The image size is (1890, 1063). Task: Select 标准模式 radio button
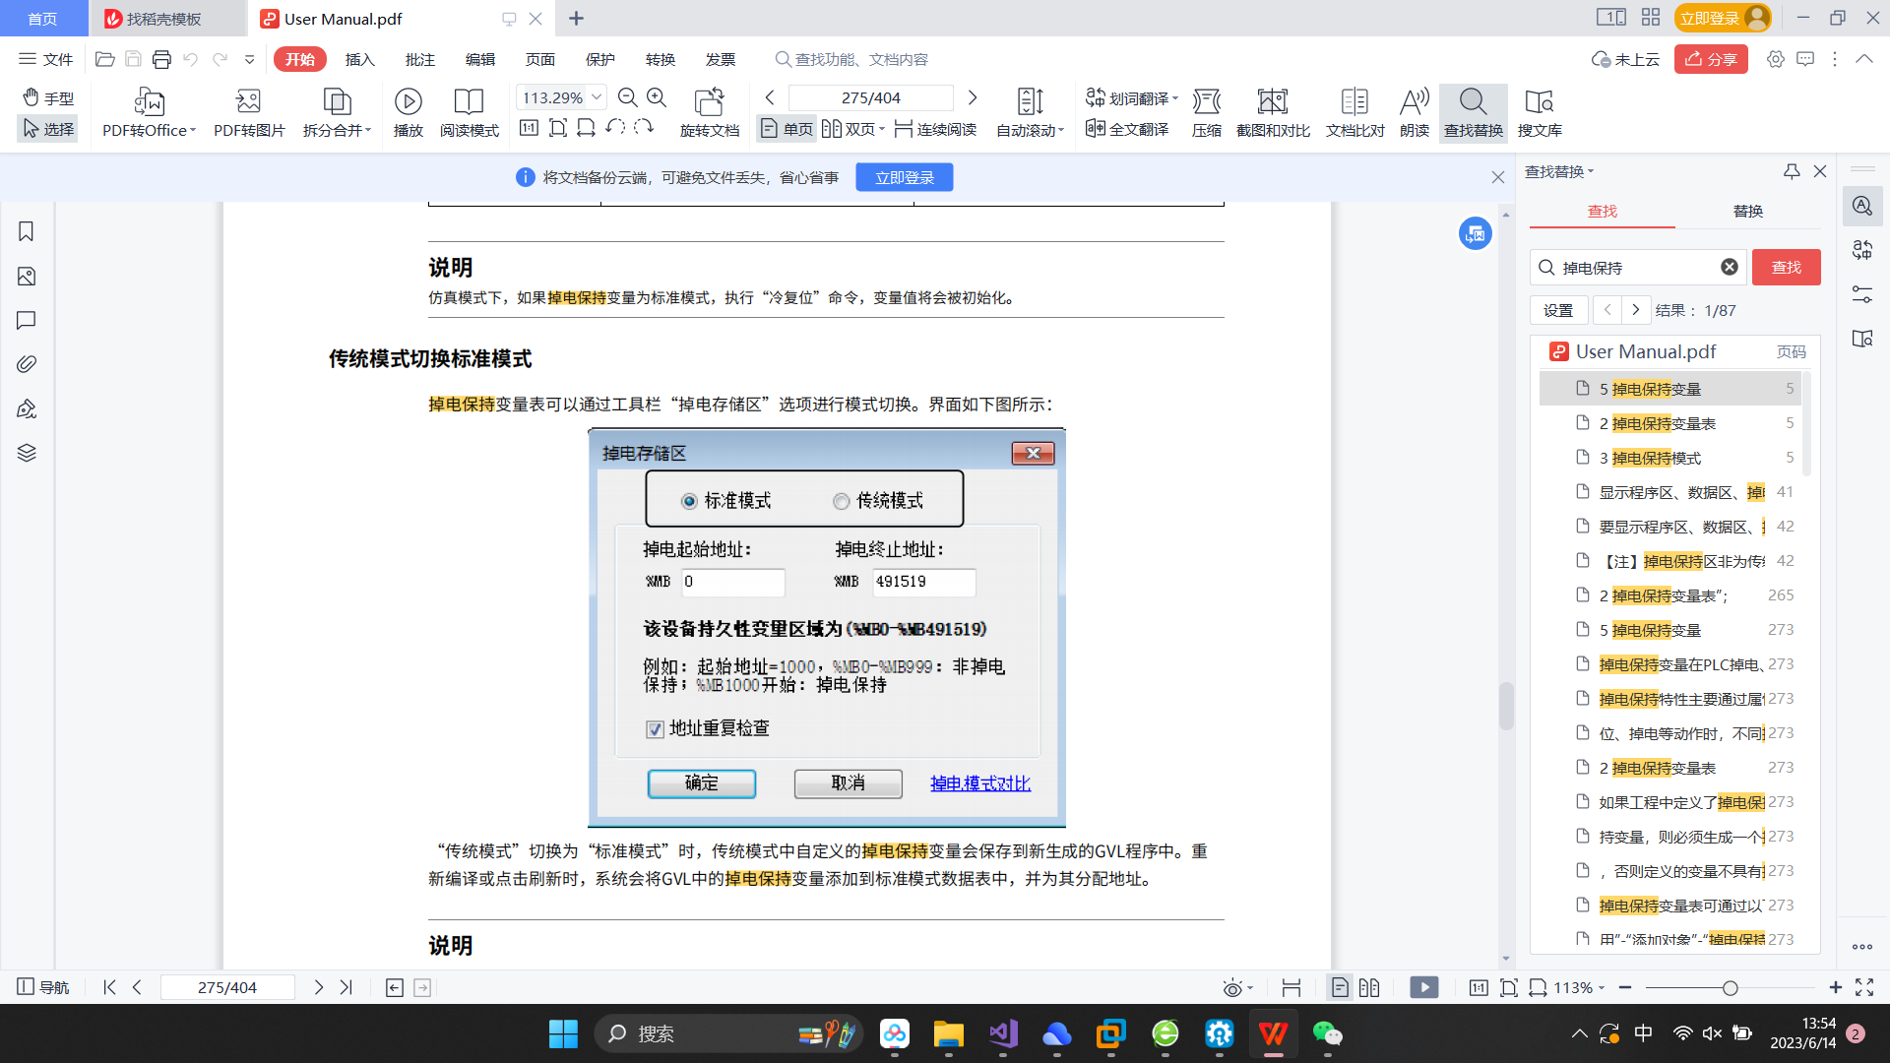689,501
